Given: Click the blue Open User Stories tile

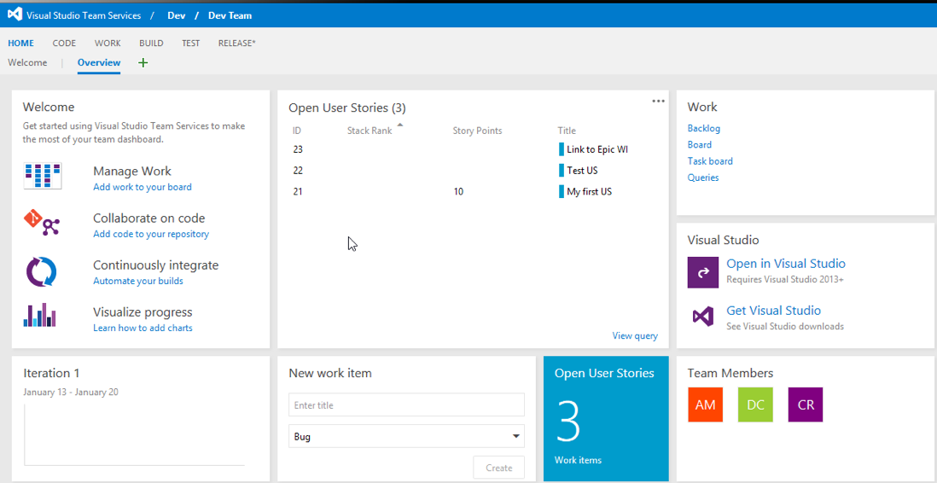Looking at the screenshot, I should (x=606, y=418).
